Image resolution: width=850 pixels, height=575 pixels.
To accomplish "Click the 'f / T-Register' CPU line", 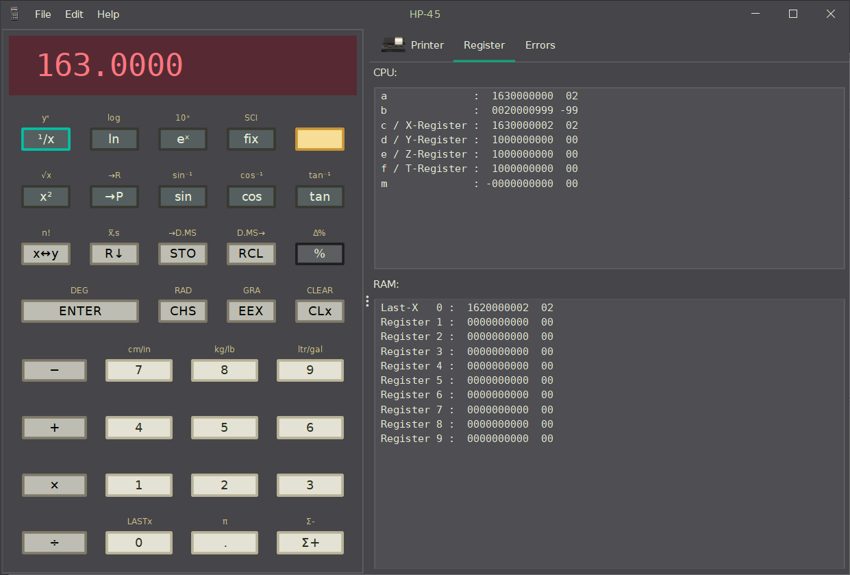I will (x=479, y=169).
